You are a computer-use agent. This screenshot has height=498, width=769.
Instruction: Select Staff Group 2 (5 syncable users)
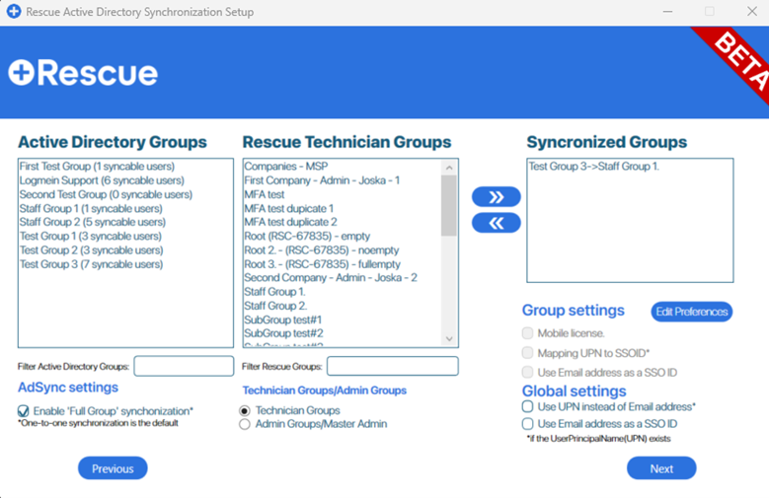coord(93,222)
